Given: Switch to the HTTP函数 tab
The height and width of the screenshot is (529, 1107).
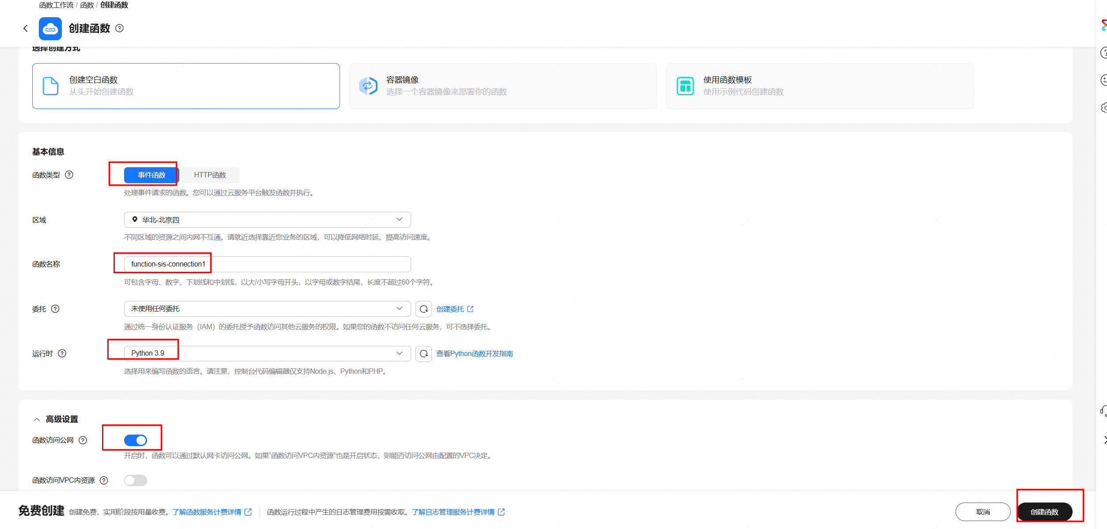Looking at the screenshot, I should (x=210, y=175).
